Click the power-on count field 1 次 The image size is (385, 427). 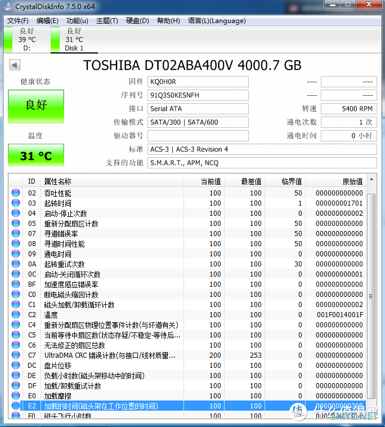tap(349, 122)
